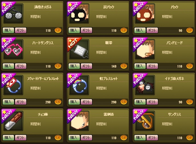Viewport: 196px width, 144px height.
Task: Gift the サングラス item
Action: point(152,138)
